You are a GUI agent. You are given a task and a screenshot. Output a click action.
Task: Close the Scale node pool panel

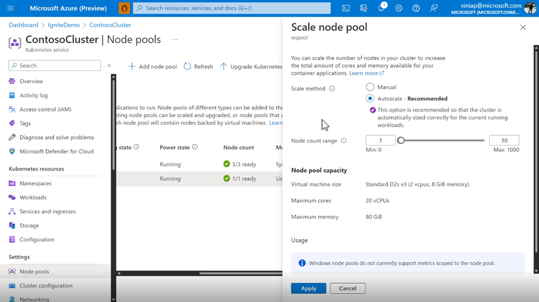tap(523, 27)
